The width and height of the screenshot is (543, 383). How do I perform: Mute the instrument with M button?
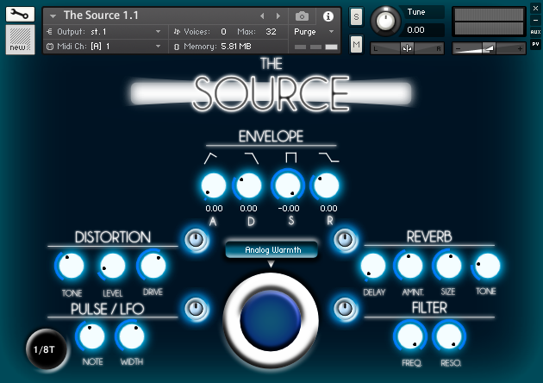(x=357, y=43)
